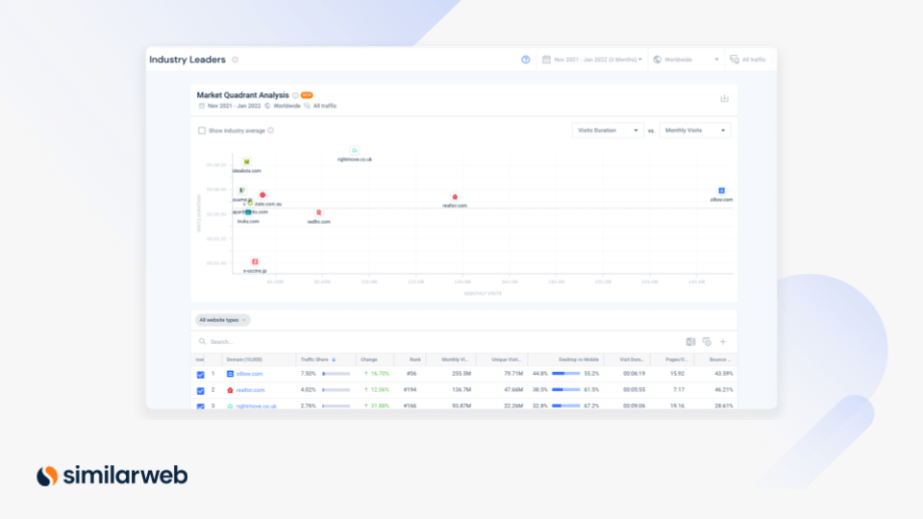The image size is (923, 519).
Task: Click the blue help icon in header
Action: 526,60
